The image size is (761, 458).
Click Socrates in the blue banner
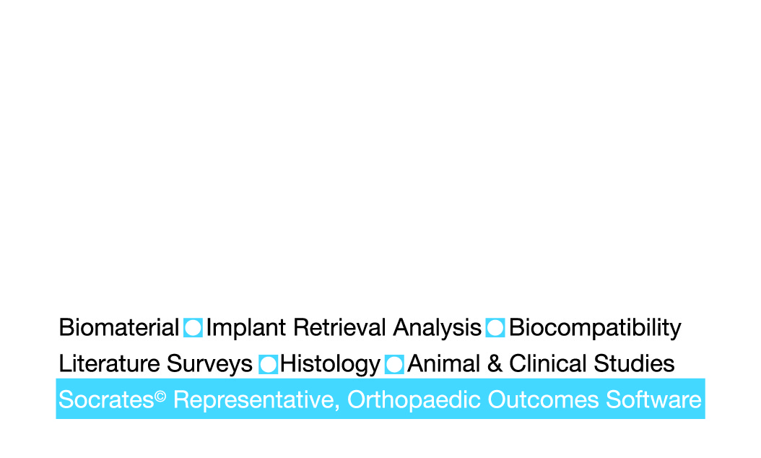[106, 399]
